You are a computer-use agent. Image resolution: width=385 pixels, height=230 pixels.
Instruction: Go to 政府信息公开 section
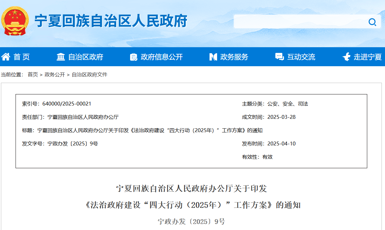pyautogui.click(x=162, y=57)
